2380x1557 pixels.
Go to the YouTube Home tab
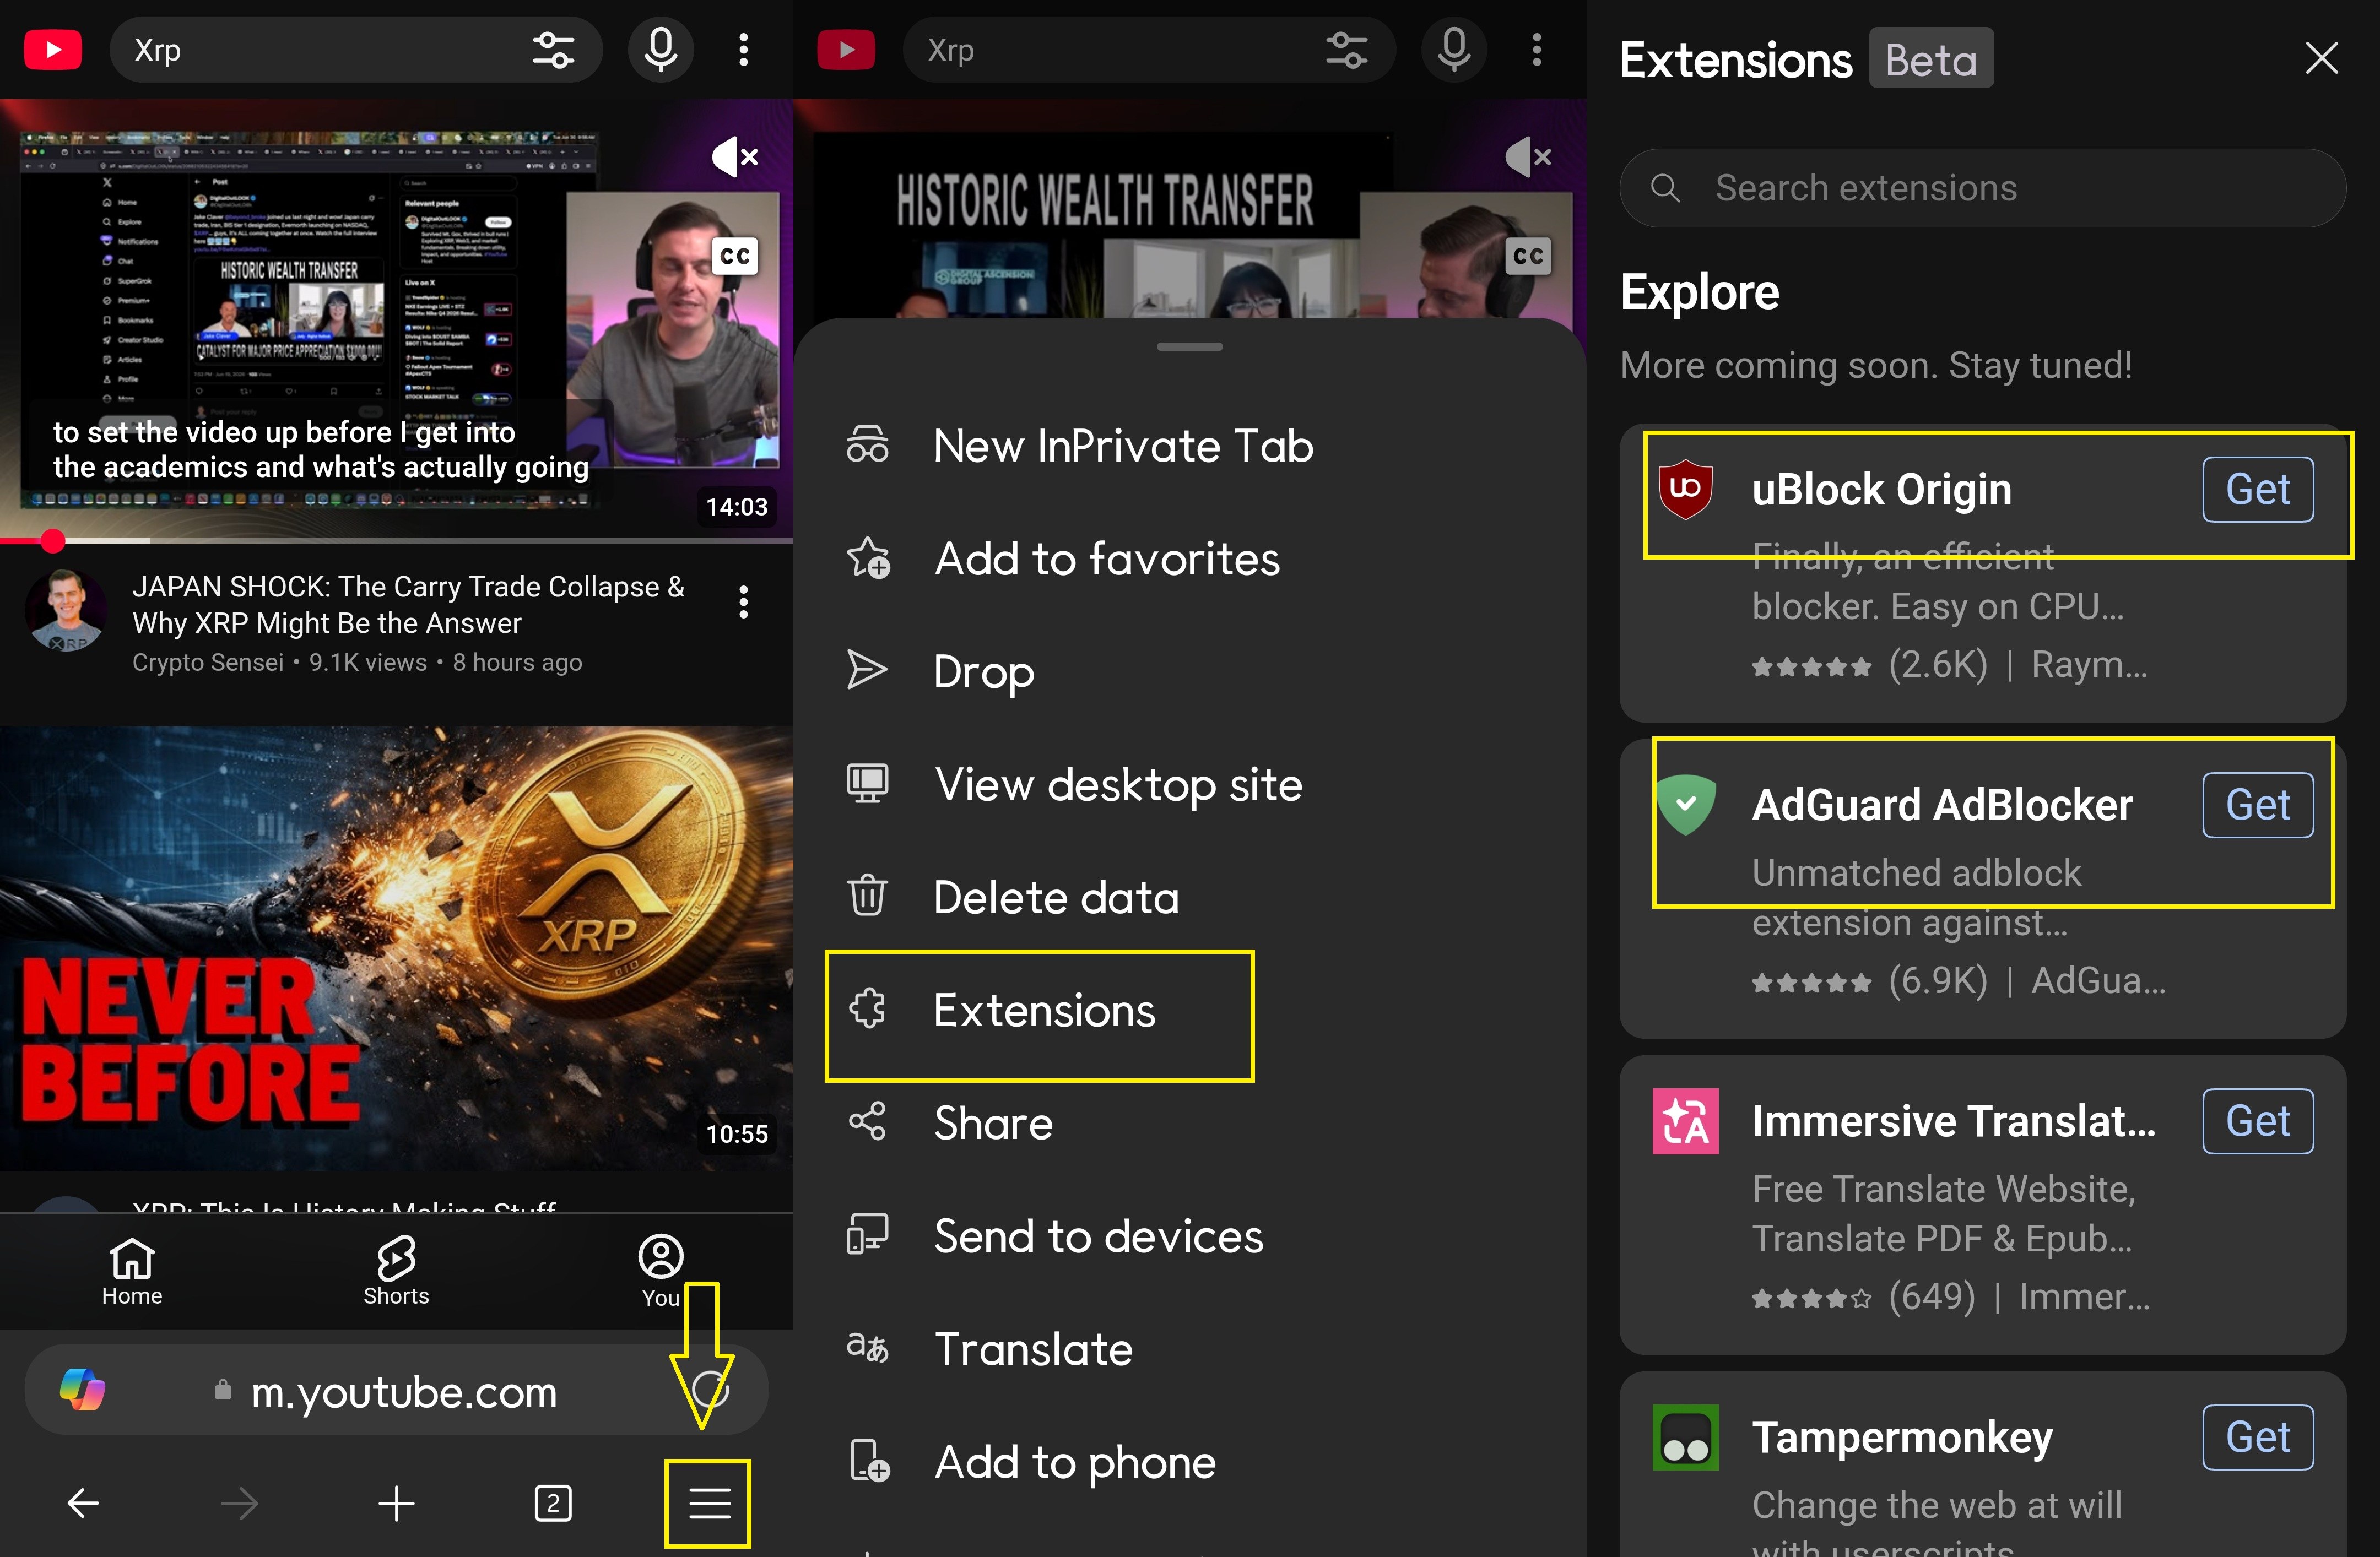[132, 1272]
